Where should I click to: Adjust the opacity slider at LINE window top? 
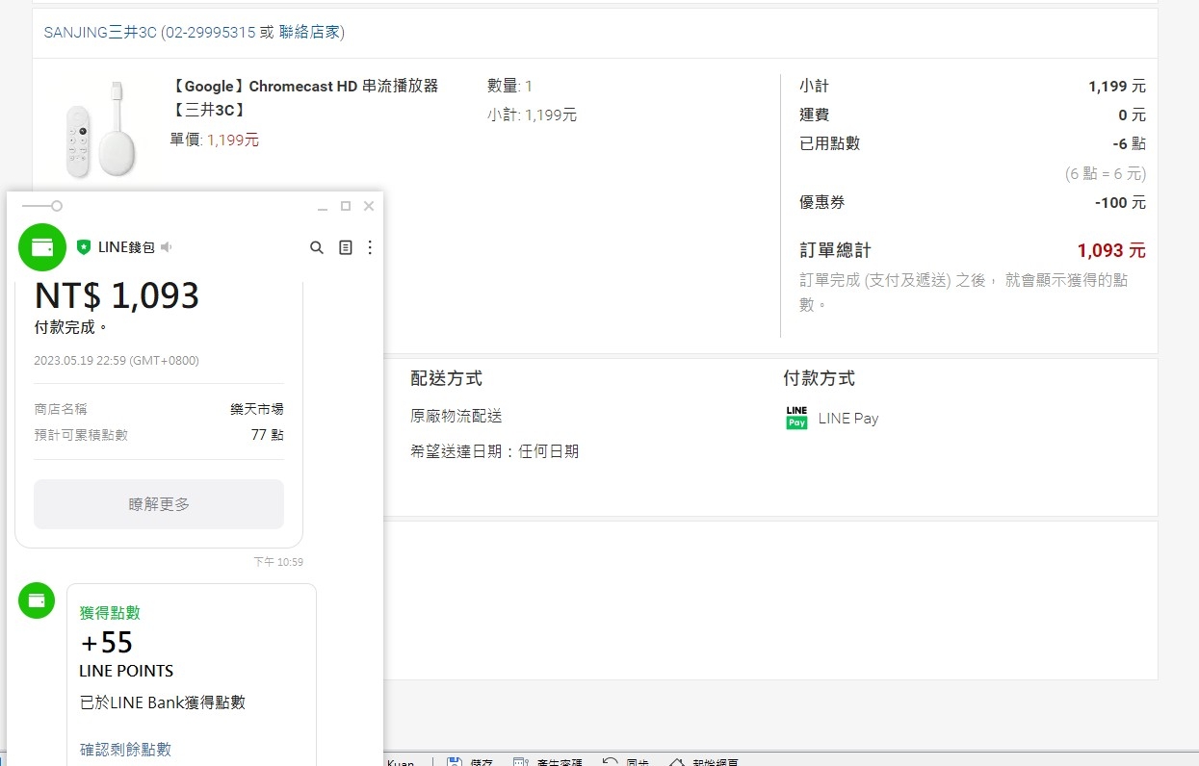click(42, 206)
